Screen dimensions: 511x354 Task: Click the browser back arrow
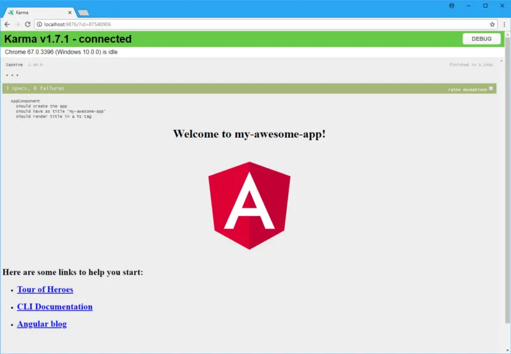tap(7, 24)
